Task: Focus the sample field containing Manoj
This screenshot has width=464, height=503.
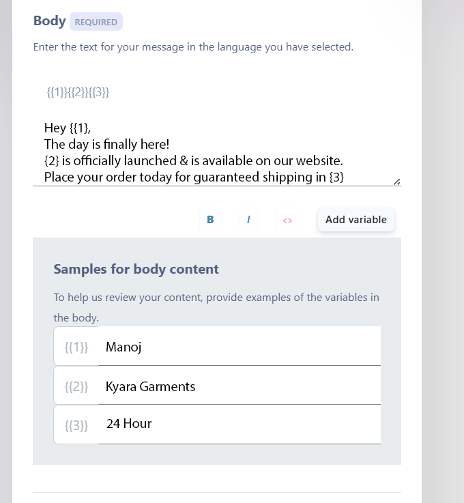Action: (239, 347)
